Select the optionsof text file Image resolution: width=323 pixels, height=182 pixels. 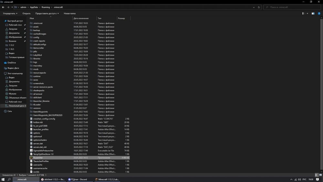point(37,136)
